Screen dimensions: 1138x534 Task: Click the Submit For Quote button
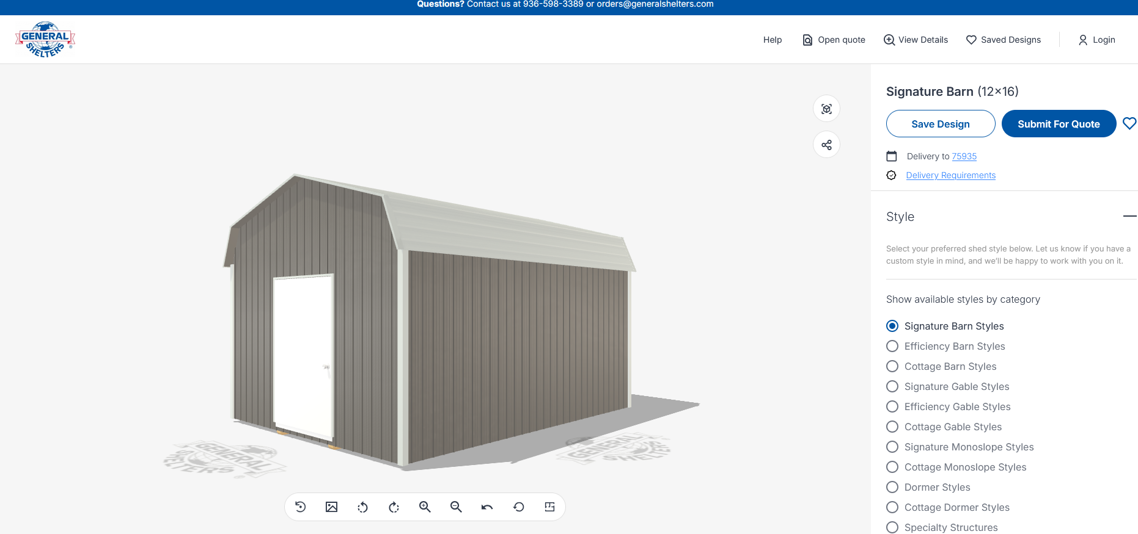coord(1059,124)
